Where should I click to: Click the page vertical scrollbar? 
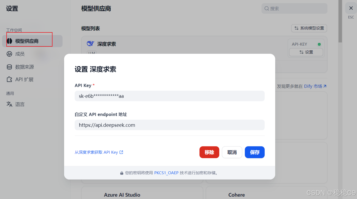point(340,21)
